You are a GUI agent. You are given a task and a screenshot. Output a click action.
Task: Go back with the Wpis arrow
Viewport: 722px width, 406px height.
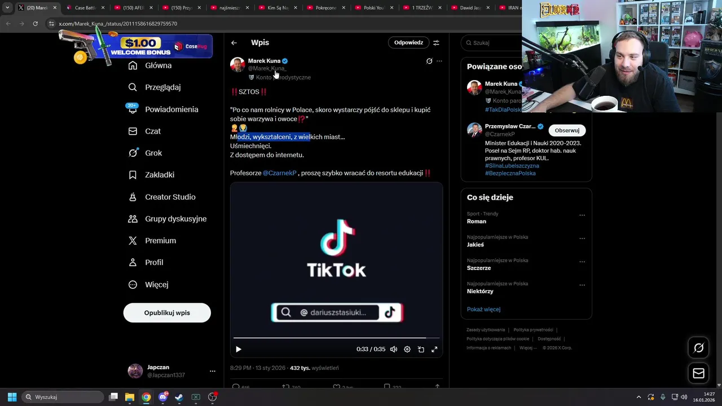pos(234,43)
